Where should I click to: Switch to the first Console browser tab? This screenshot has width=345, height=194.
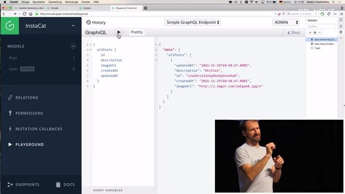(x=61, y=8)
